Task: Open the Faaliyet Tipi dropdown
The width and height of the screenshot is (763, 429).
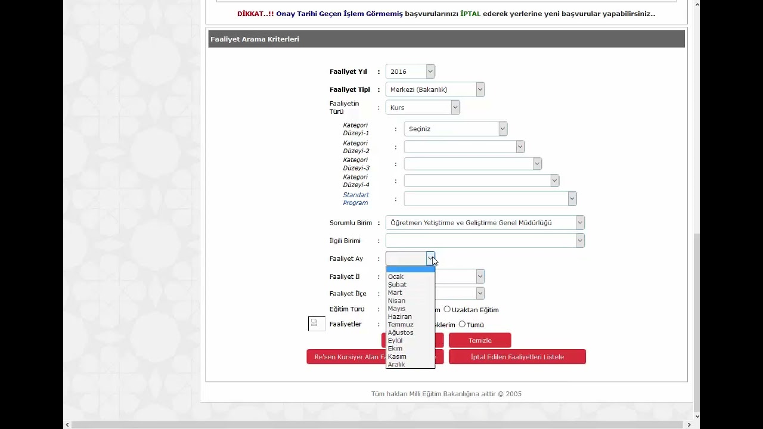Action: 435,89
